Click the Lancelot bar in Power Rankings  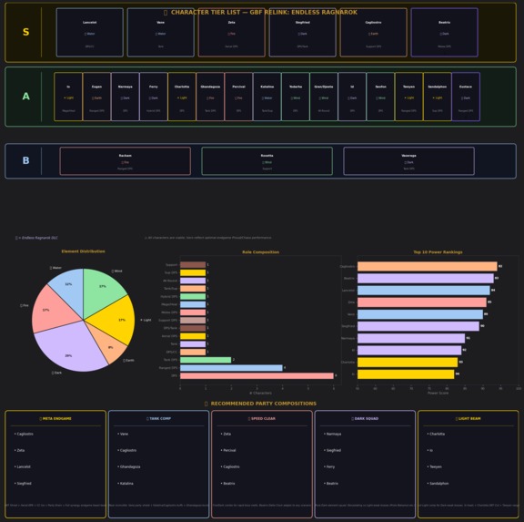[424, 290]
